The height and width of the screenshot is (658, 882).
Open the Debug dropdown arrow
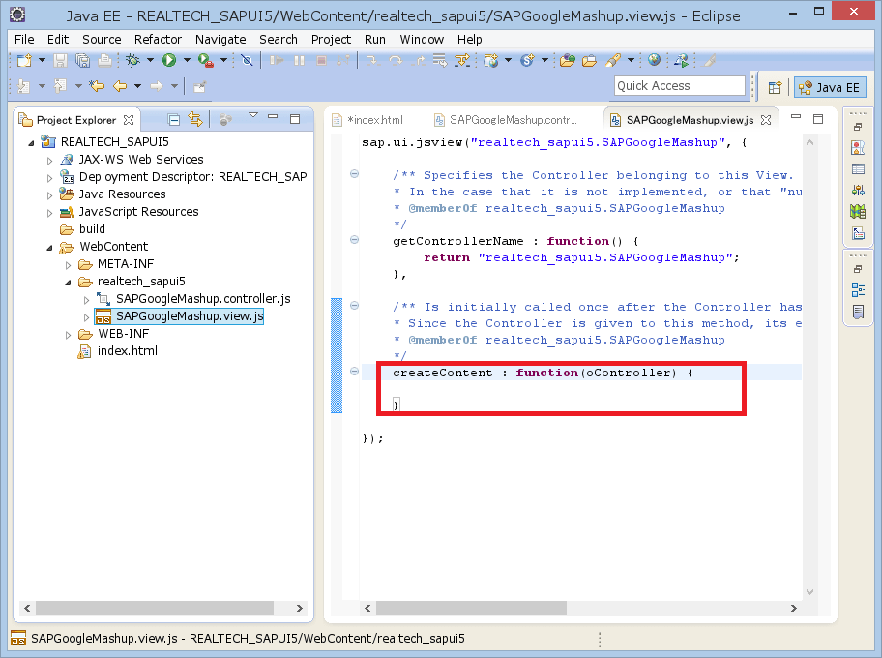click(x=150, y=60)
